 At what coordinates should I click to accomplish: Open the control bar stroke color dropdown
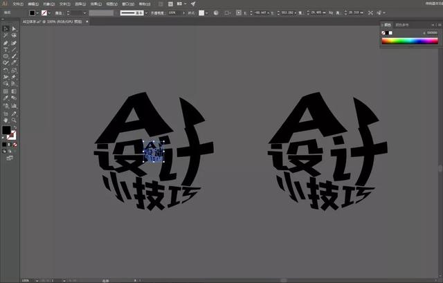coord(49,13)
